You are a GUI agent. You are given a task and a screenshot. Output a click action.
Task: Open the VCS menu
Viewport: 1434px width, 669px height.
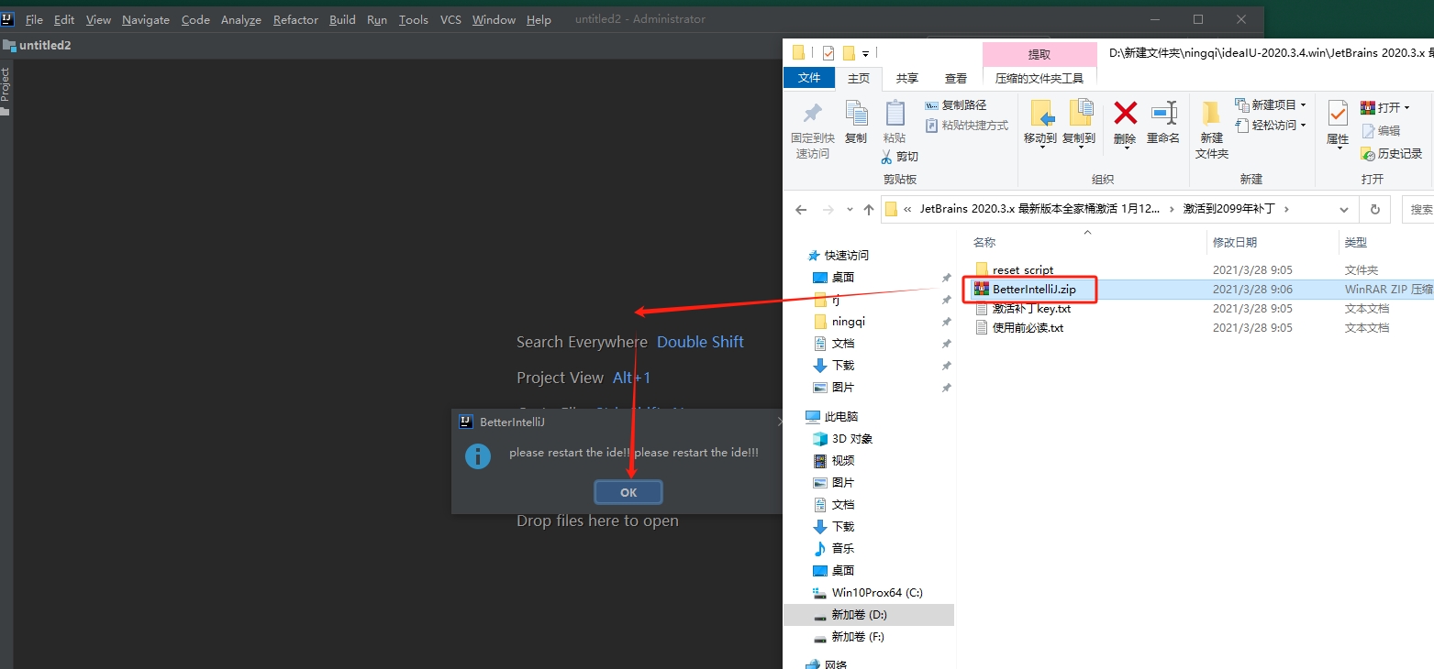450,19
